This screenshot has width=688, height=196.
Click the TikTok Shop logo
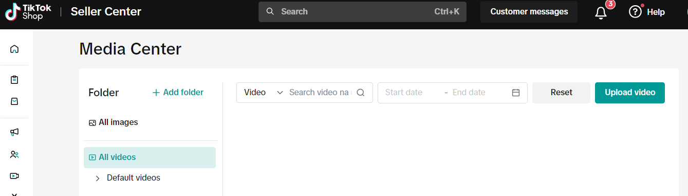point(28,11)
